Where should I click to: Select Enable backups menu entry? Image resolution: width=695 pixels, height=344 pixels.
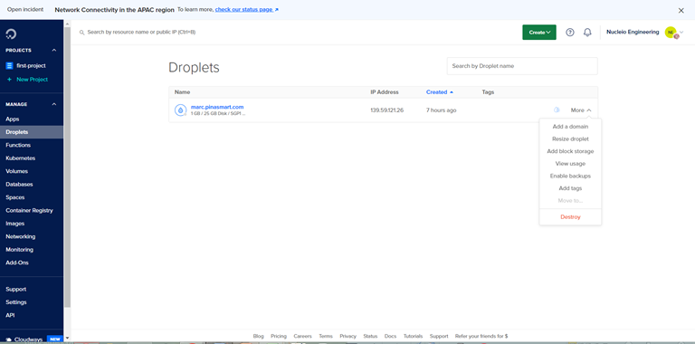tap(570, 176)
